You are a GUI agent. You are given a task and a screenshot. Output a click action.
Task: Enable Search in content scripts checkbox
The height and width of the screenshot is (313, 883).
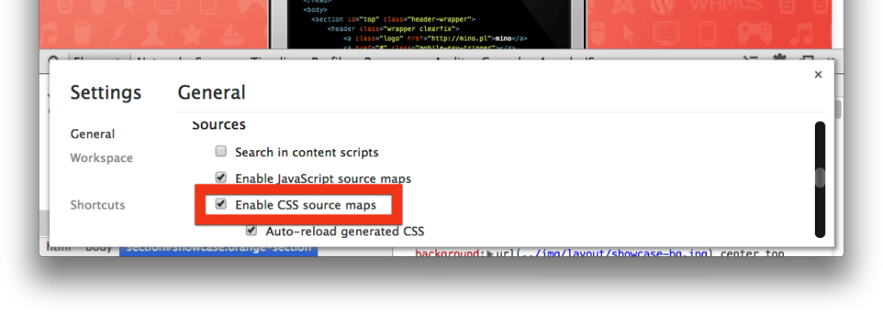click(222, 152)
